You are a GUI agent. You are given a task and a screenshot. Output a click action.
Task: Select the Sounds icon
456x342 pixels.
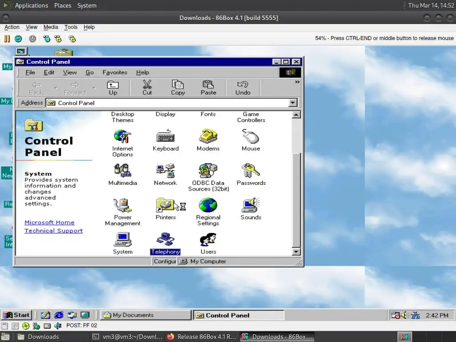coord(251,209)
